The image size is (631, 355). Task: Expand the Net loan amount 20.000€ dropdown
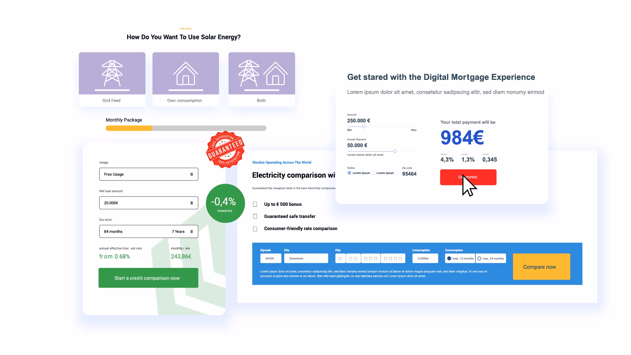tap(149, 203)
